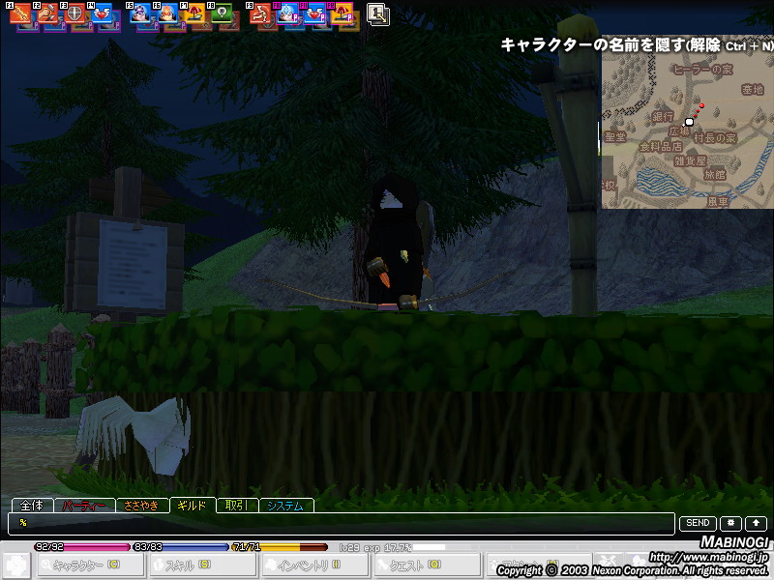Image resolution: width=774 pixels, height=580 pixels.
Task: Select the 全体 chat tab
Action: 32,506
